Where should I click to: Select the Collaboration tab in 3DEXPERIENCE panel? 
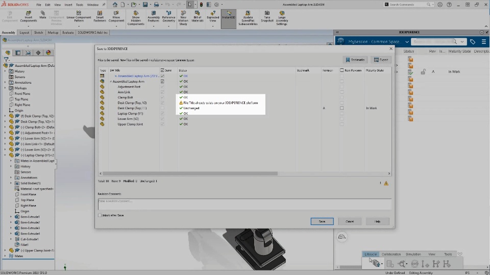391,254
